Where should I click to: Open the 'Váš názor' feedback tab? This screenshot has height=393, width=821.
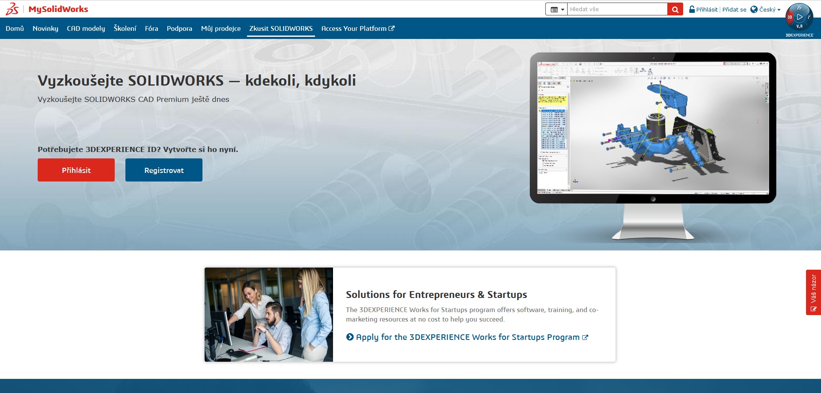[x=813, y=292]
